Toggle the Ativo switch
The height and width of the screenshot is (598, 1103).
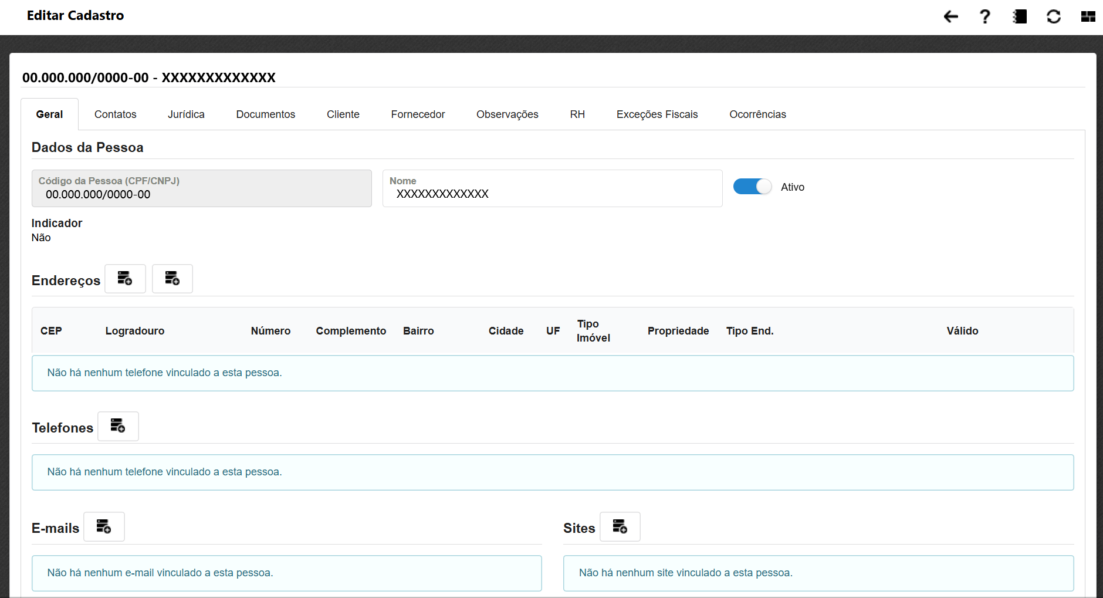[x=752, y=187]
